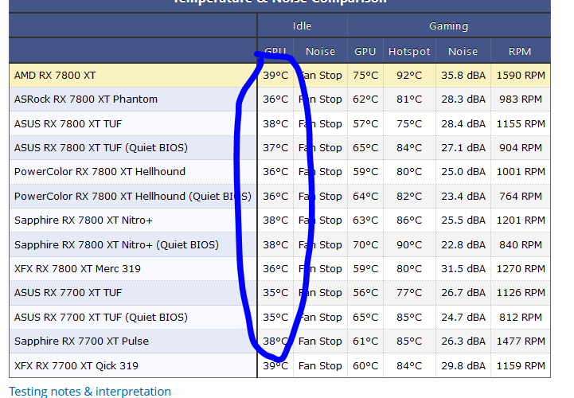The width and height of the screenshot is (574, 398).
Task: Click the 81°C hotspot value
Action: 409,99
